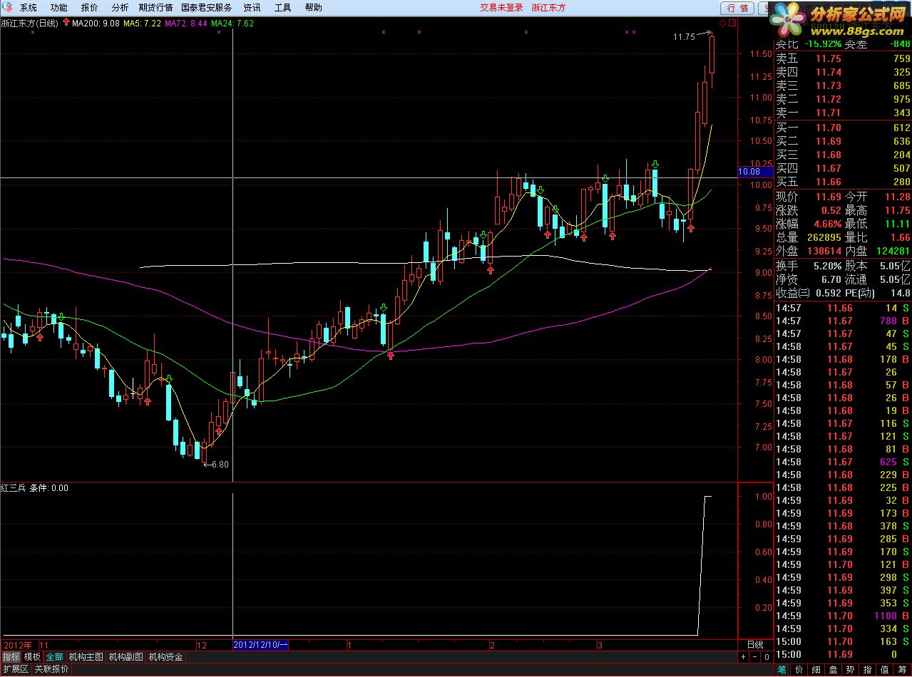Image resolution: width=912 pixels, height=677 pixels.
Task: Switch to the 细 tab
Action: tap(816, 670)
